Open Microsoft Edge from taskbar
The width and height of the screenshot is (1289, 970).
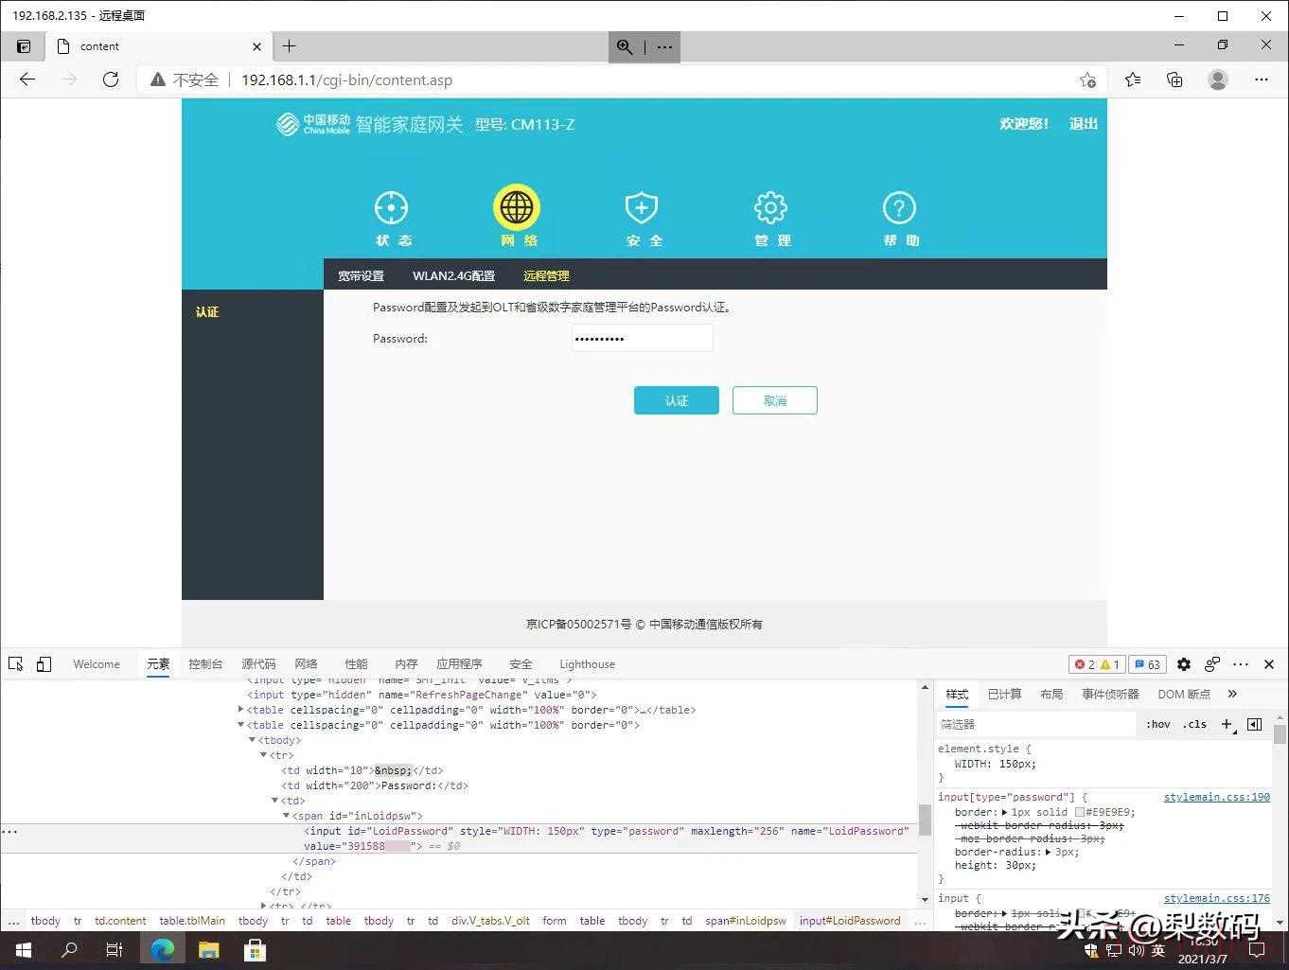coord(163,950)
